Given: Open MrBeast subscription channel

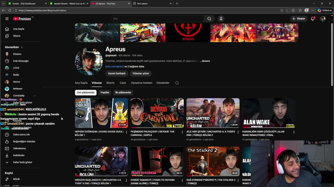Looking at the screenshot, I should (18, 89).
